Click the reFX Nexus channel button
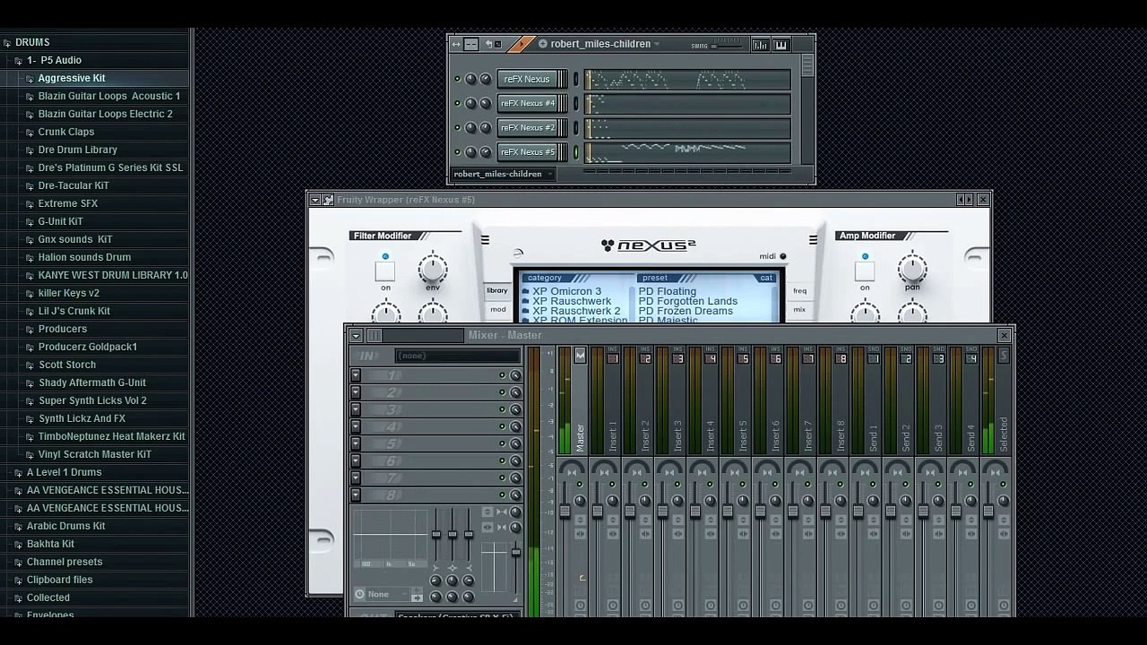This screenshot has width=1147, height=645. (x=527, y=79)
